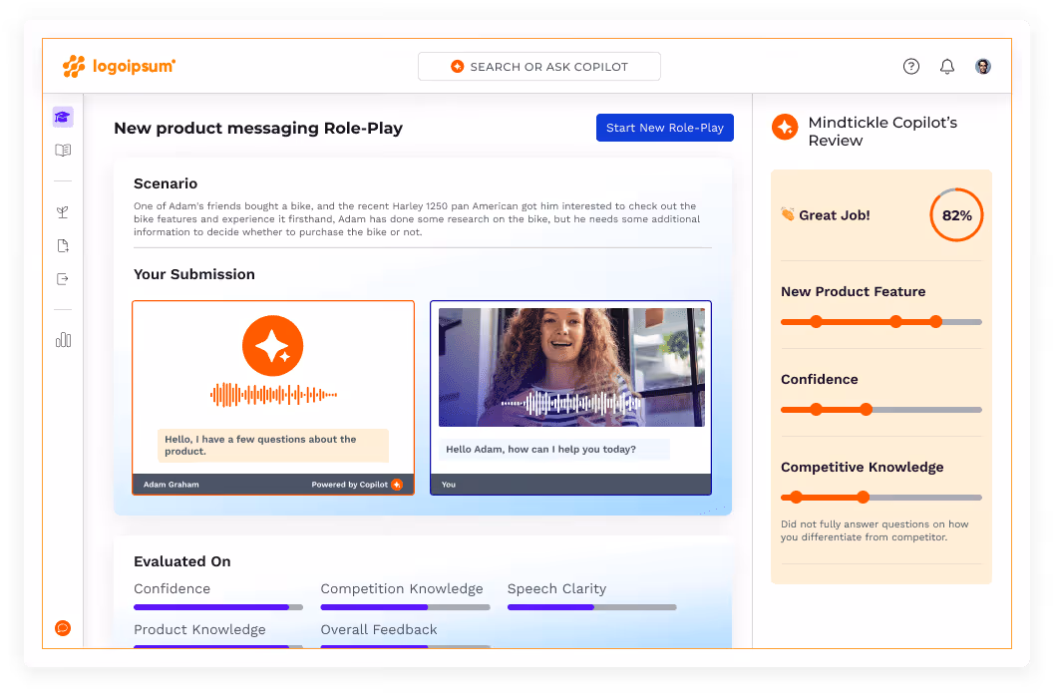Open the notifications bell
The image size is (1054, 695).
(x=947, y=66)
